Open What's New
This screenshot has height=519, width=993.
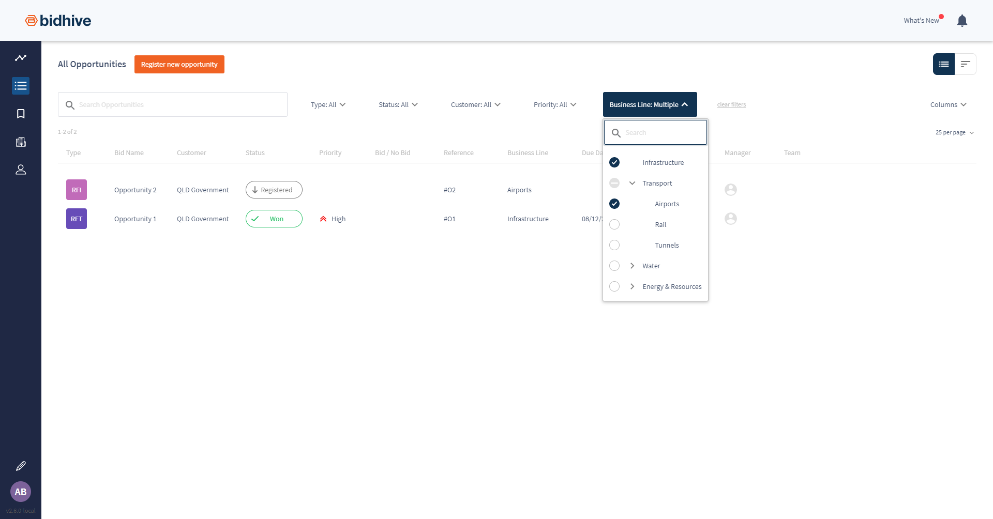pos(921,20)
